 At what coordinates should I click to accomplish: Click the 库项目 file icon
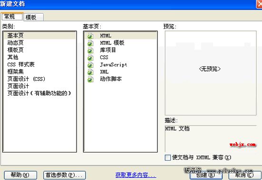pyautogui.click(x=90, y=50)
